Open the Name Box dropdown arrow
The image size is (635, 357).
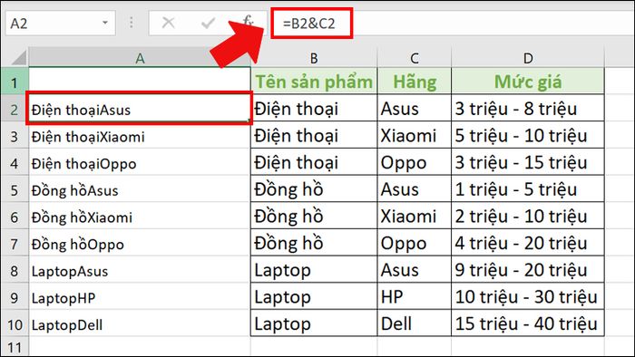coord(105,23)
